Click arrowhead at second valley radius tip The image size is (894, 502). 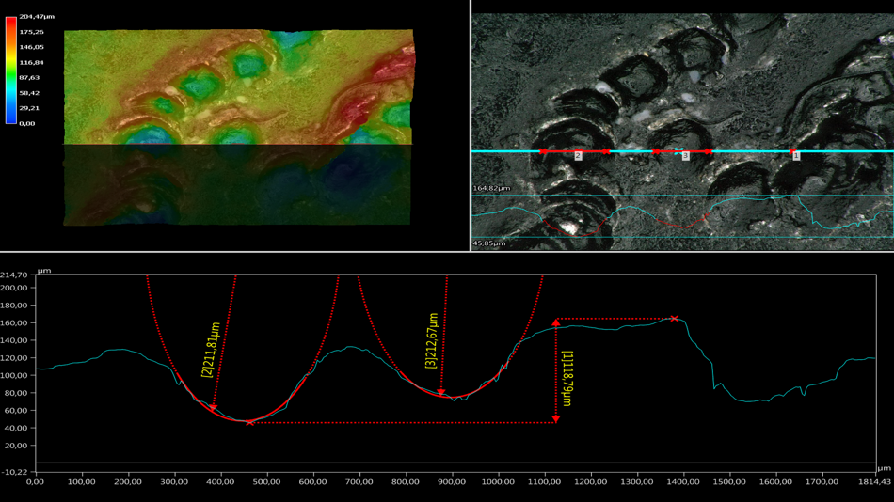click(441, 393)
